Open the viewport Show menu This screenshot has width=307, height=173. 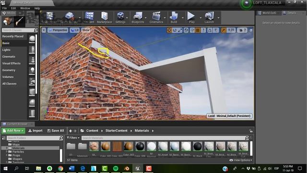tap(85, 30)
